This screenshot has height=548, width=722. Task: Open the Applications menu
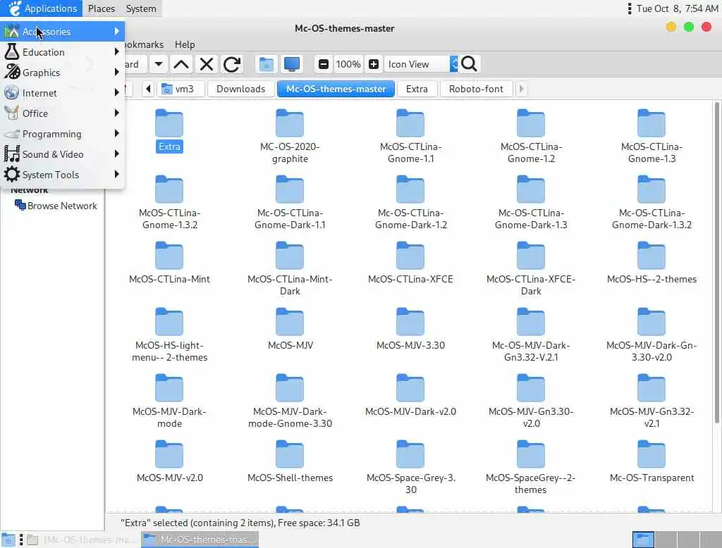point(42,8)
